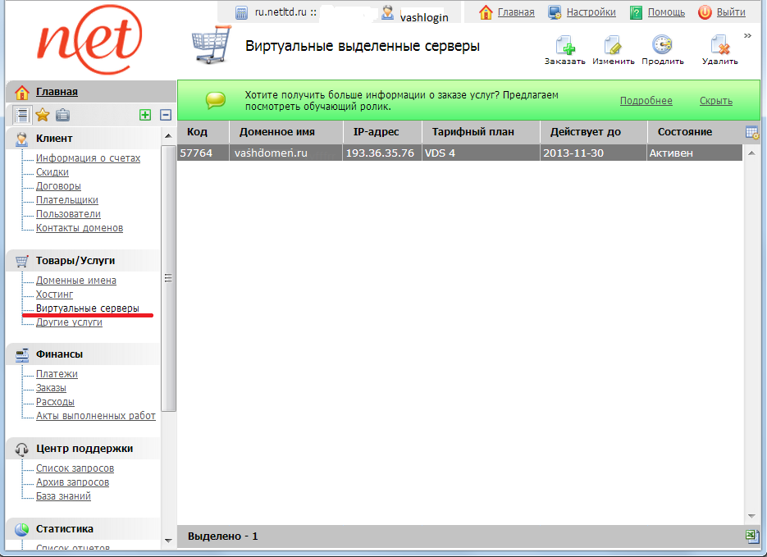
Task: Click the Подробнее link in green banner
Action: (646, 101)
